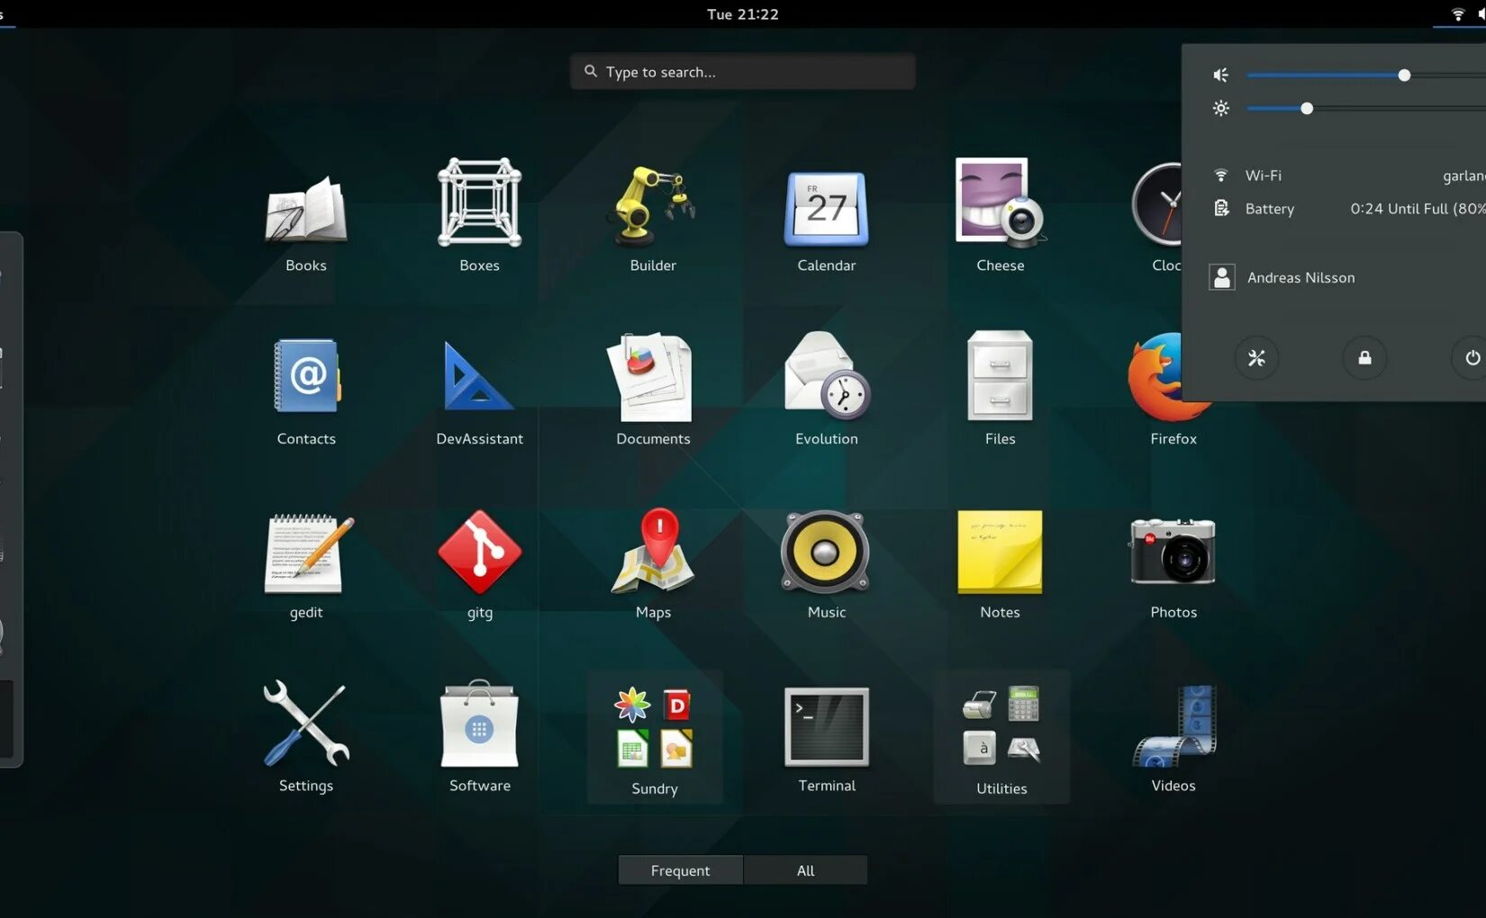
Task: Launch the Software center
Action: 479,736
